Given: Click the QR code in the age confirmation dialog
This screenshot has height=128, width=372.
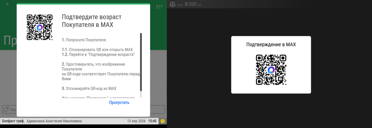Looking at the screenshot, I should (x=40, y=27).
